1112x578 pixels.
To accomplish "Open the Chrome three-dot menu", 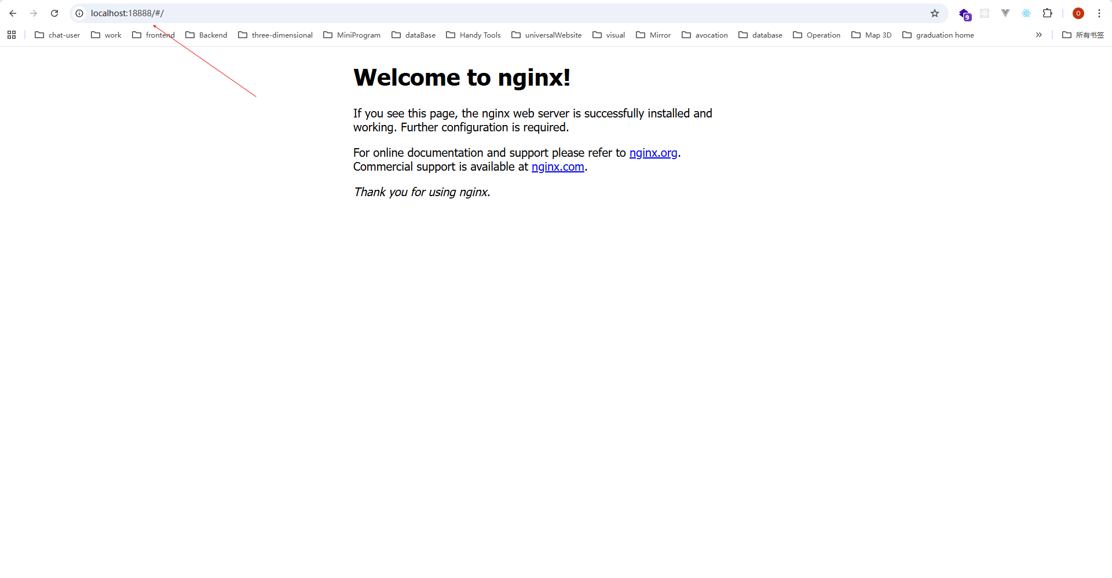I will [x=1099, y=13].
